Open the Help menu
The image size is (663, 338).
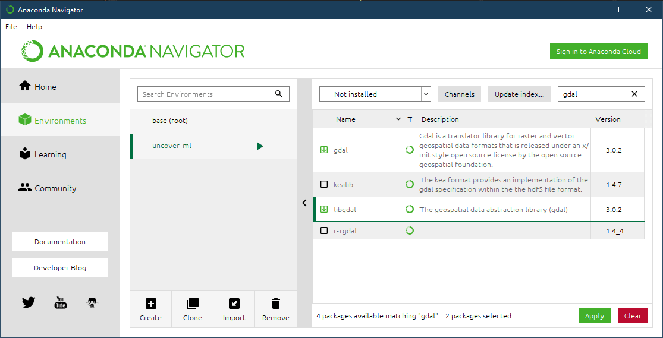coord(34,27)
